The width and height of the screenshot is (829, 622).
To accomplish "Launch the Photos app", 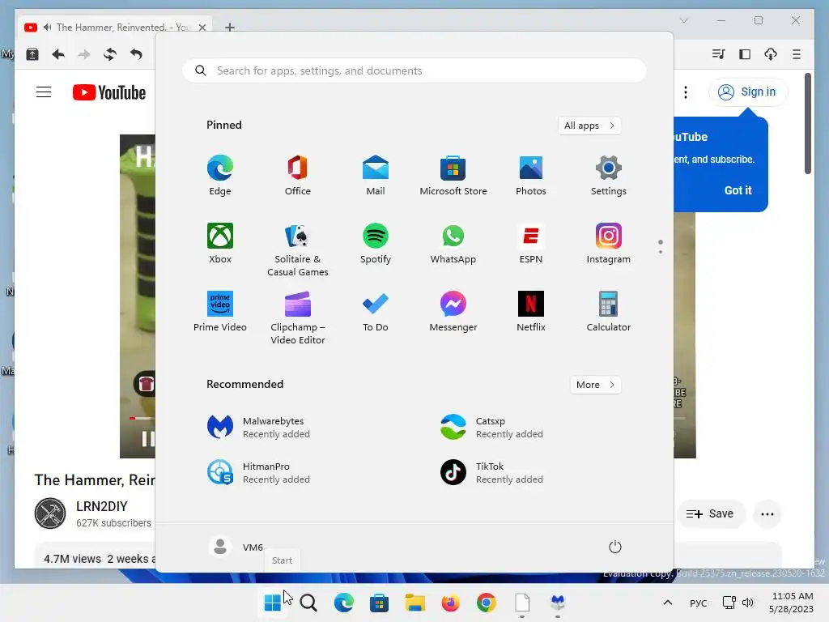I will click(x=531, y=176).
